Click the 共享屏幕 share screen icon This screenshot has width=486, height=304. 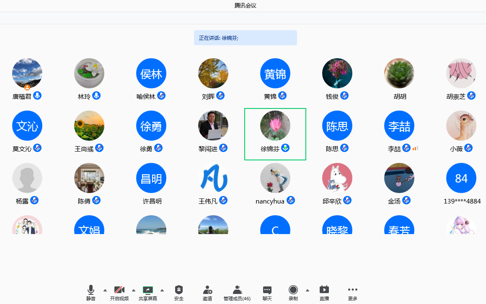pos(148,290)
